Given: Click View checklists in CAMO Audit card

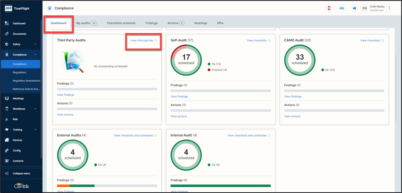Looking at the screenshot, I should (x=370, y=41).
